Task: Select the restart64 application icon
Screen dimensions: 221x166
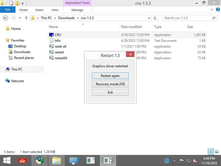Action: pos(51,58)
